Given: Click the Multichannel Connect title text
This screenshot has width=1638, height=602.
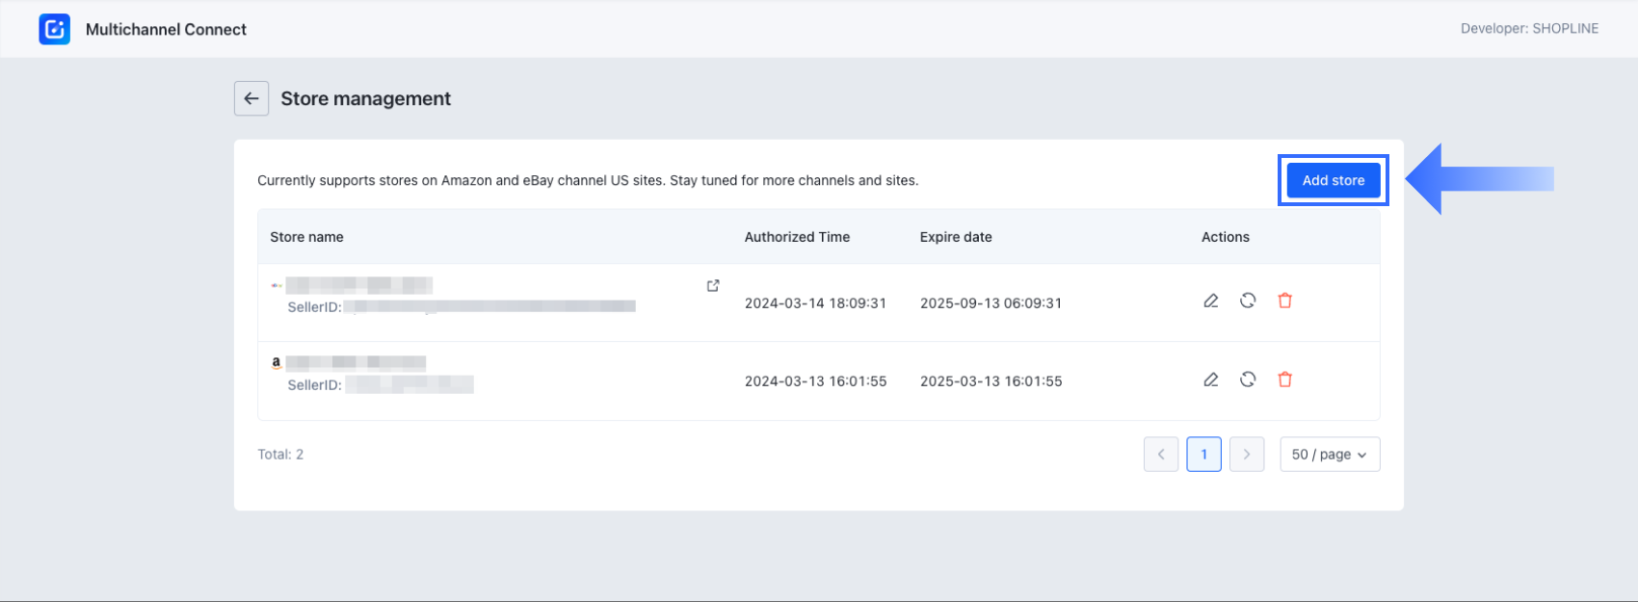Looking at the screenshot, I should pos(166,30).
